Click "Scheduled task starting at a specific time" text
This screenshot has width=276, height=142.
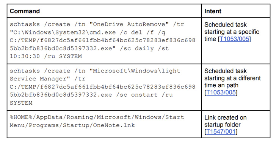pyautogui.click(x=232, y=32)
